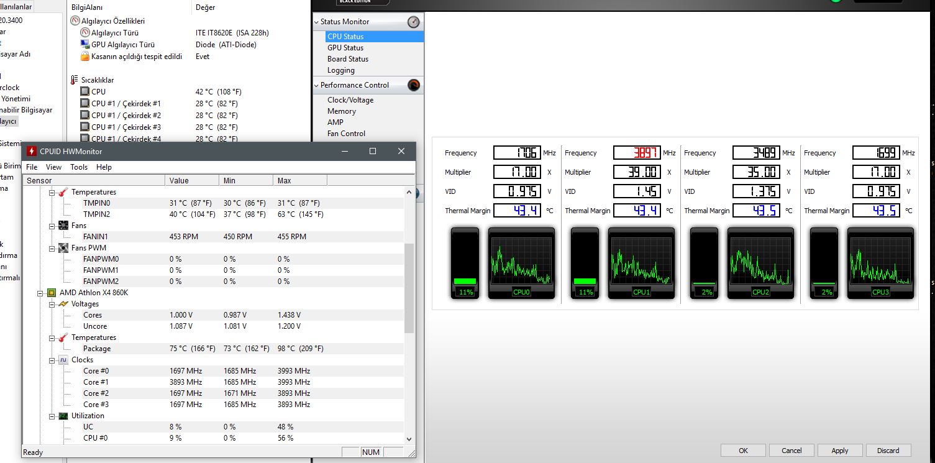Click the Fans PWM fan icon
The width and height of the screenshot is (935, 463).
pos(63,248)
